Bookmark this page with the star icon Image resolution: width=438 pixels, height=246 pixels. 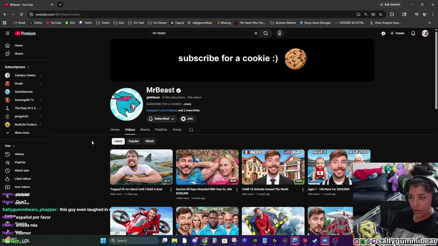point(381,14)
